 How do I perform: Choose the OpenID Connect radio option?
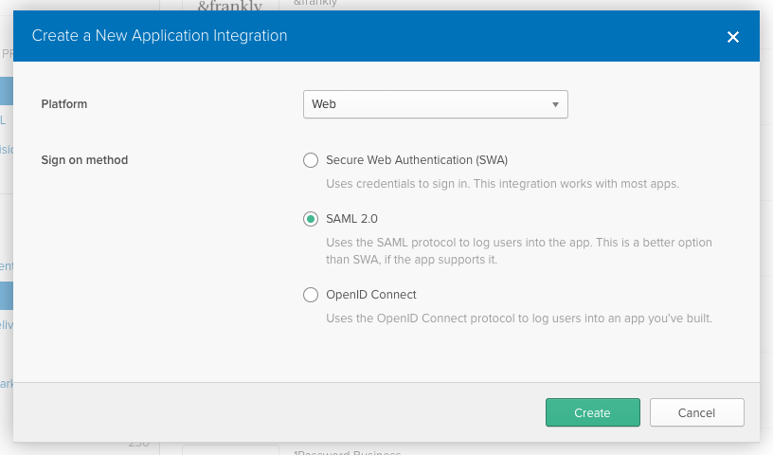click(x=311, y=295)
